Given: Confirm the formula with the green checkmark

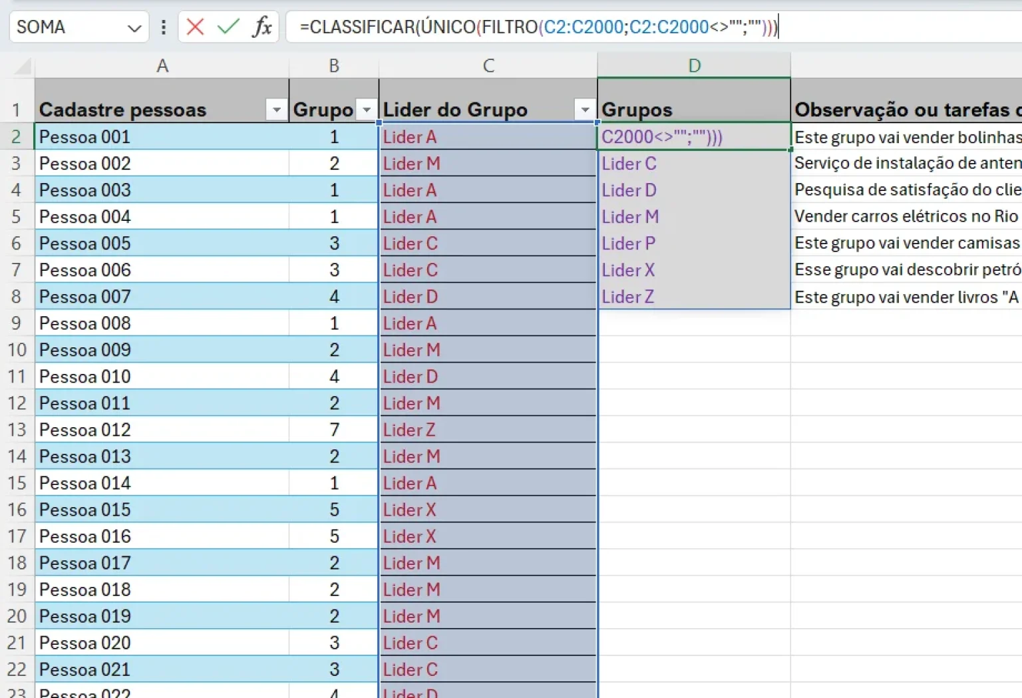Looking at the screenshot, I should point(228,27).
